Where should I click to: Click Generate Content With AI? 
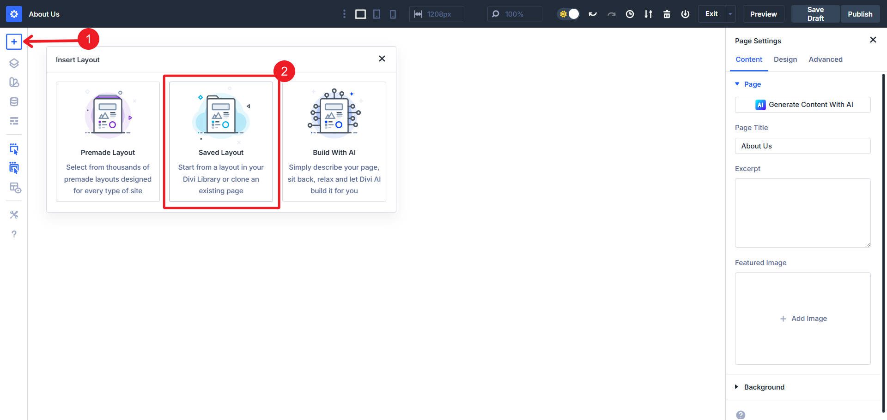pos(802,105)
